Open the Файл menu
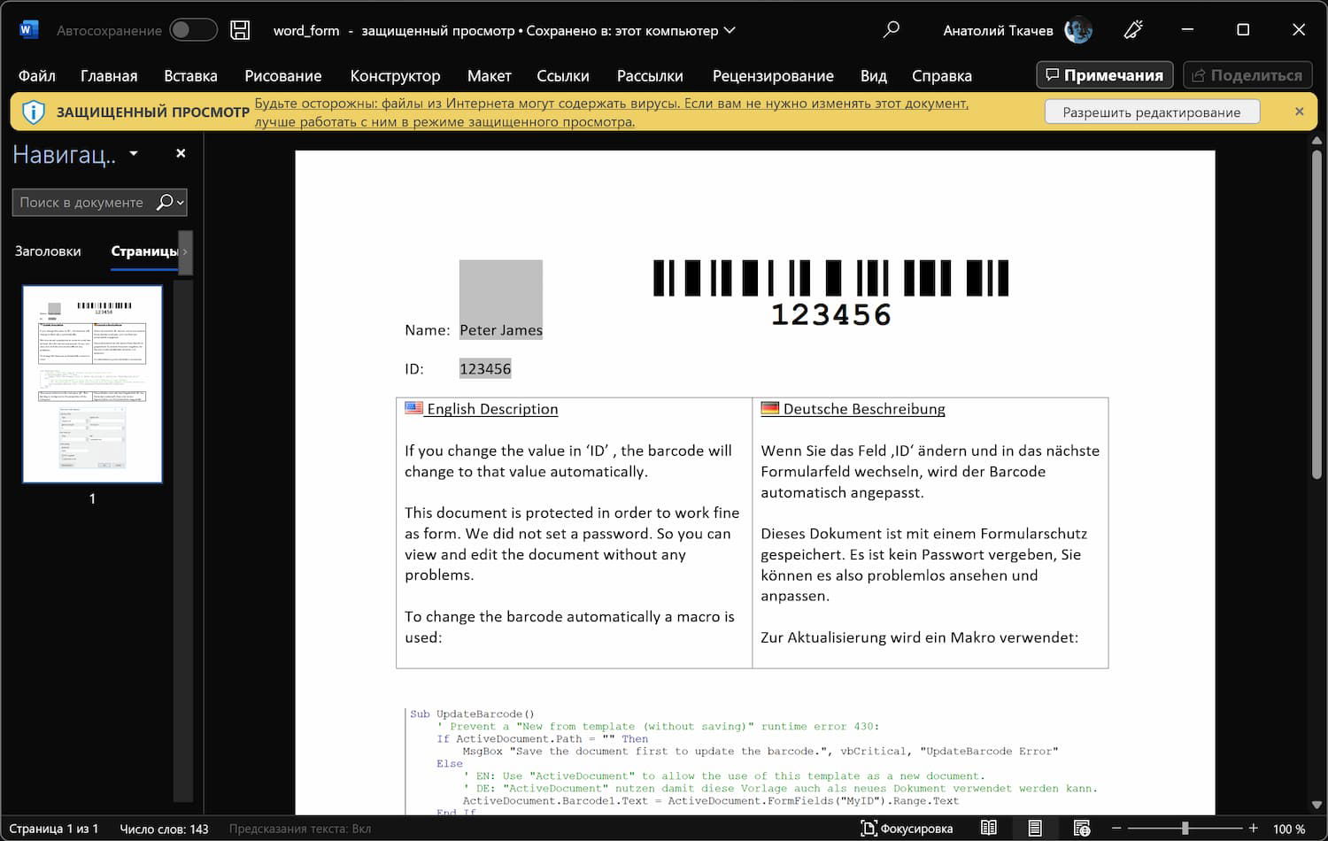 [37, 75]
